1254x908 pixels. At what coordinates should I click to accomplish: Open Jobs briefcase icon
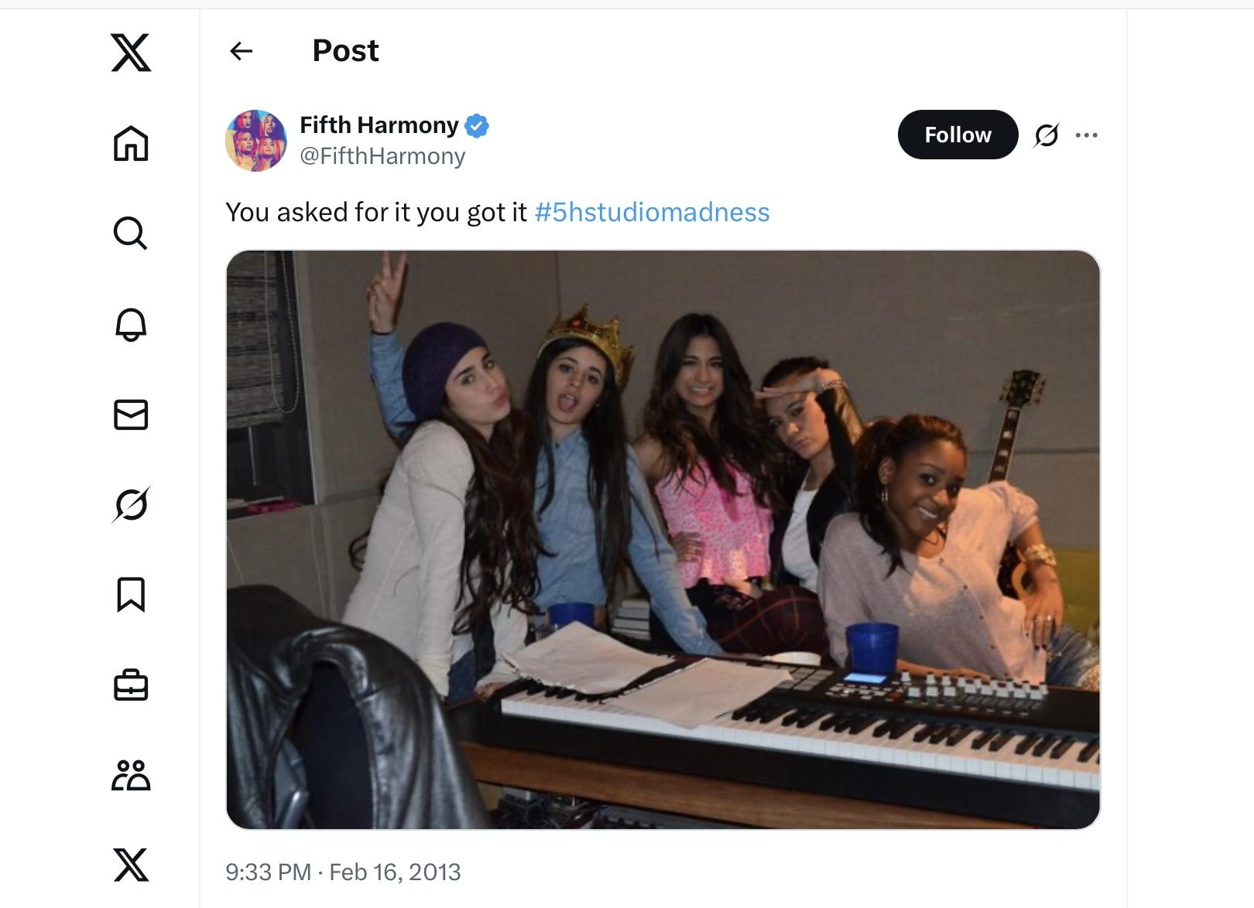click(x=131, y=685)
